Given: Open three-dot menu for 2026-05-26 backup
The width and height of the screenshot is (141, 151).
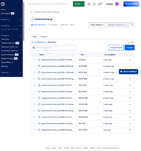Looking at the screenshot, I should click(130, 130).
